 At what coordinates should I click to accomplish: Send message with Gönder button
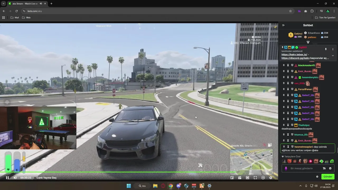click(328, 177)
